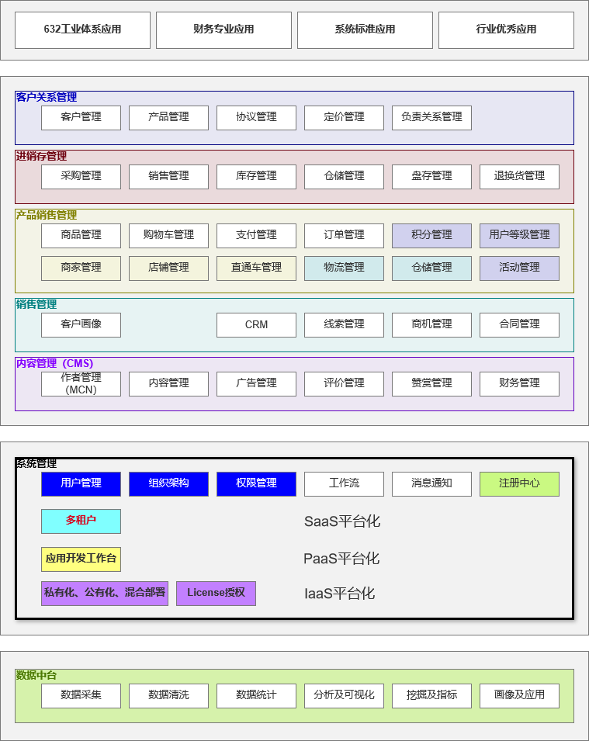Select the 画像及应用 box
This screenshot has height=741, width=589.
[x=519, y=696]
